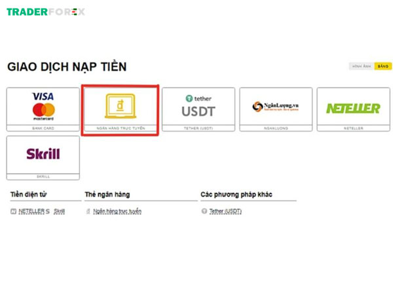Pick the NganLuong.vn payment card
The height and width of the screenshot is (295, 393).
(x=276, y=109)
